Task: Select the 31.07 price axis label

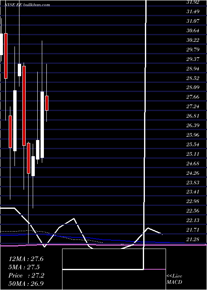Action: 193,21
